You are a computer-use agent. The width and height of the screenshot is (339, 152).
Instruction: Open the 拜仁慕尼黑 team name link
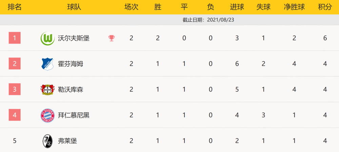74,115
